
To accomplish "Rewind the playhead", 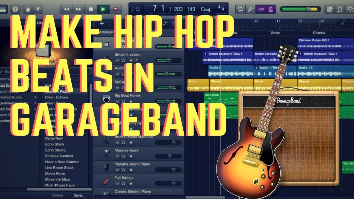I will pos(66,9).
